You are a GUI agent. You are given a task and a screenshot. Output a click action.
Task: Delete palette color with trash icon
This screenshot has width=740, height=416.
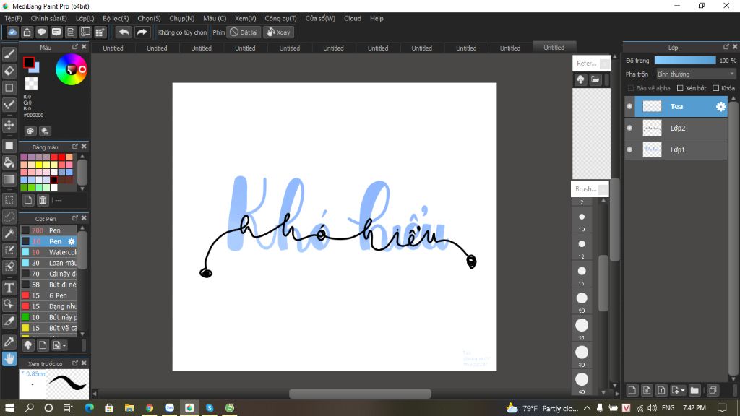coord(43,200)
